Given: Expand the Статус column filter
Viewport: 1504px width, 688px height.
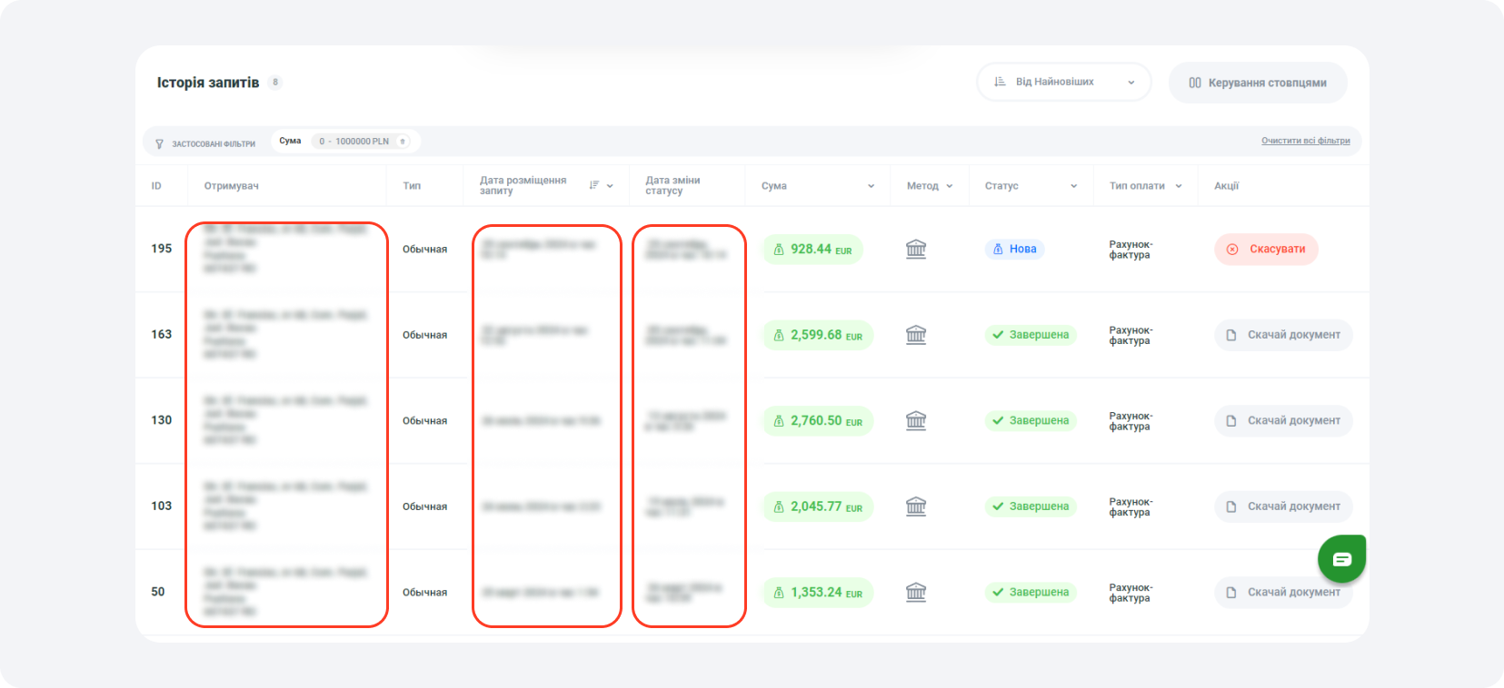Looking at the screenshot, I should 1073,186.
